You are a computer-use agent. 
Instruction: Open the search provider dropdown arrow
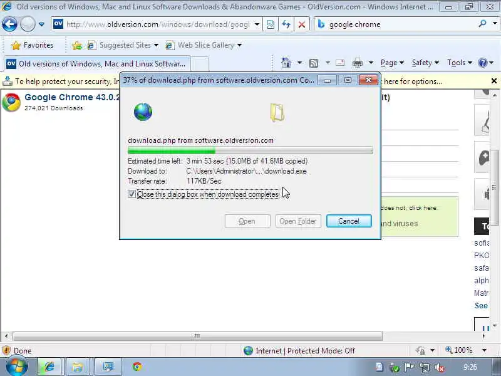[x=495, y=23]
